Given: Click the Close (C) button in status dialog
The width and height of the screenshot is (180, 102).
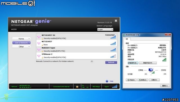Looking at the screenshot, I should point(165,86).
